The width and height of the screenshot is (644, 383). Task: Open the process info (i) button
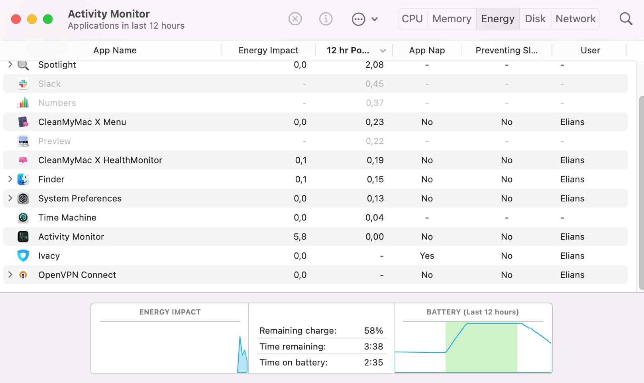tap(326, 19)
